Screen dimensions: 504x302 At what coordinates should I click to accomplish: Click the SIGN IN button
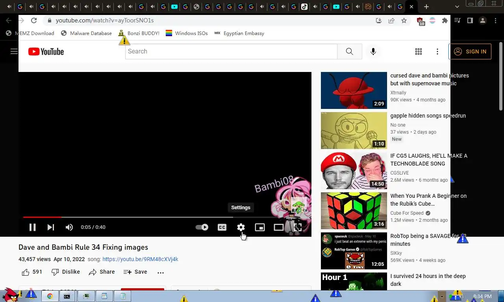coord(470,52)
